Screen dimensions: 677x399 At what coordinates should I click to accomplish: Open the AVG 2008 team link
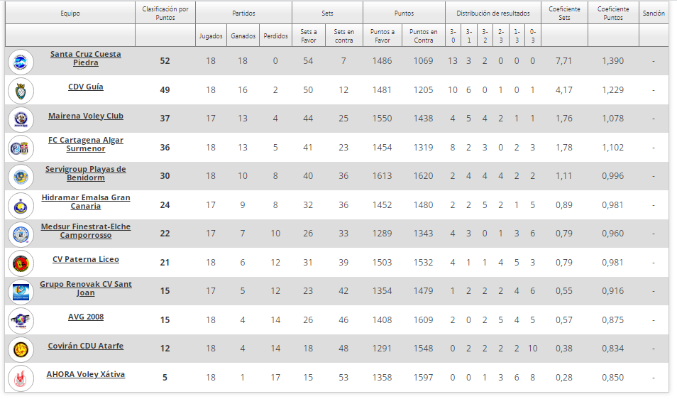85,317
